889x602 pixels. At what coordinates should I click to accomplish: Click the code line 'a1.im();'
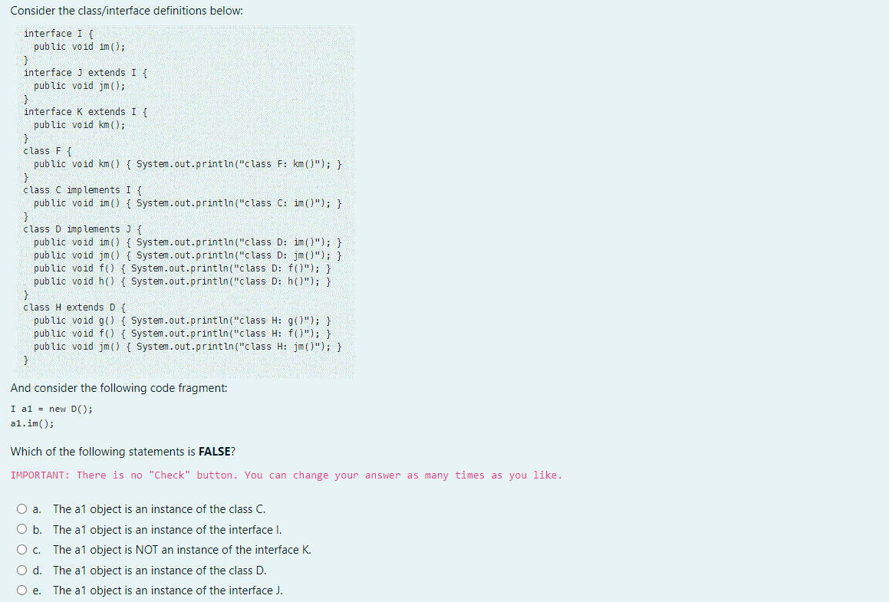pyautogui.click(x=31, y=421)
